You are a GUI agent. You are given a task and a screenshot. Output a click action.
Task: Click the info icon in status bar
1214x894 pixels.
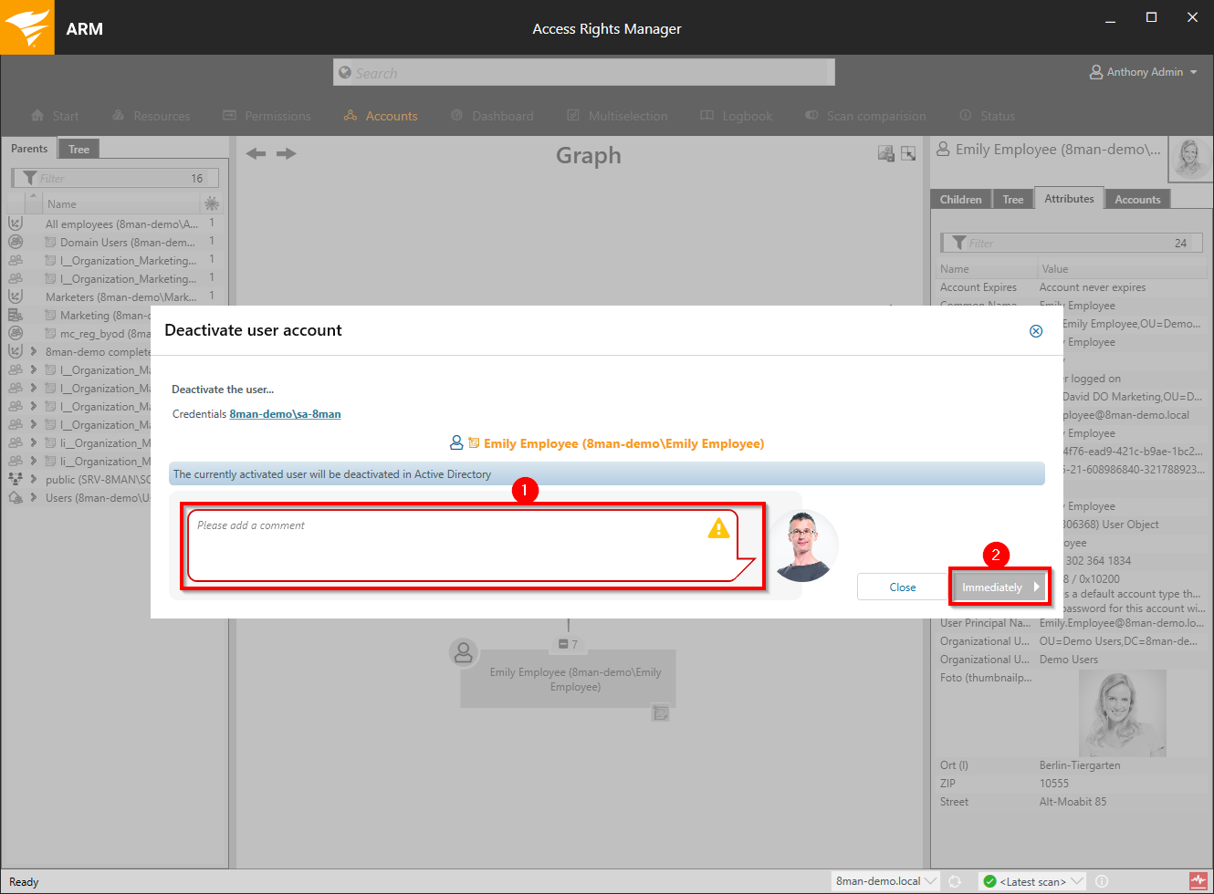[1102, 881]
